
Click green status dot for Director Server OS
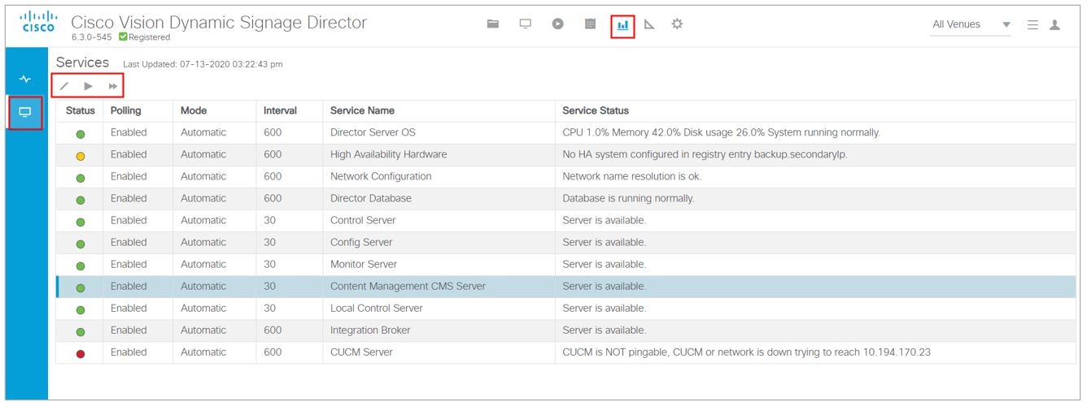tap(81, 134)
